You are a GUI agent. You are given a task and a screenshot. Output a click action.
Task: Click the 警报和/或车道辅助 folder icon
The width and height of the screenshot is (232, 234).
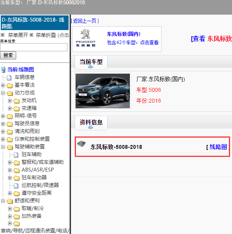pyautogui.click(x=17, y=162)
